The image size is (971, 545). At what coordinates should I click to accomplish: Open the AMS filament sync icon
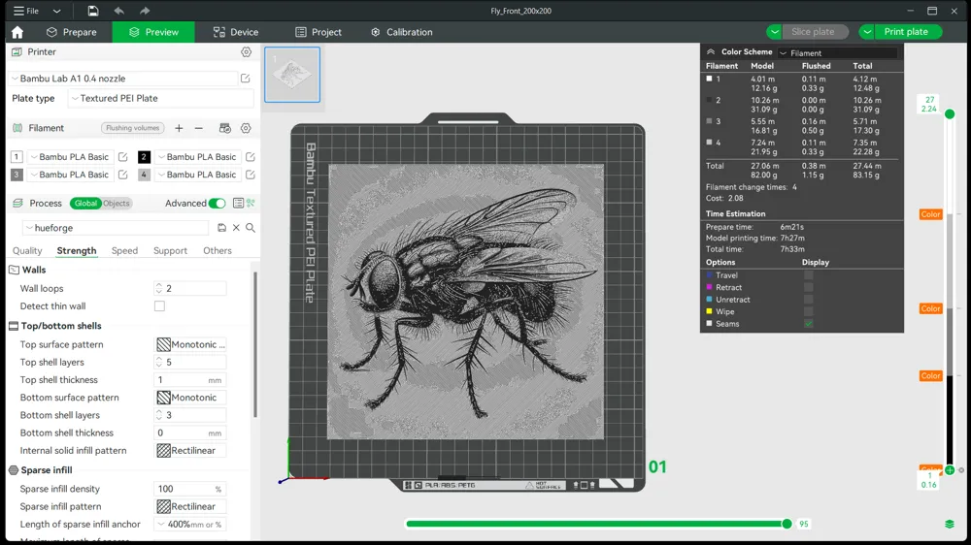click(225, 128)
